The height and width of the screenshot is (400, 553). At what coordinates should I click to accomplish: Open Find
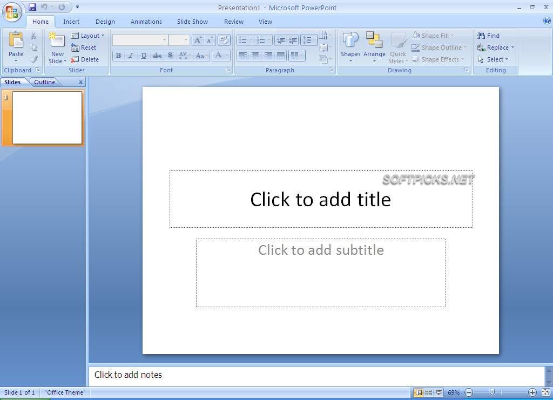pyautogui.click(x=488, y=36)
